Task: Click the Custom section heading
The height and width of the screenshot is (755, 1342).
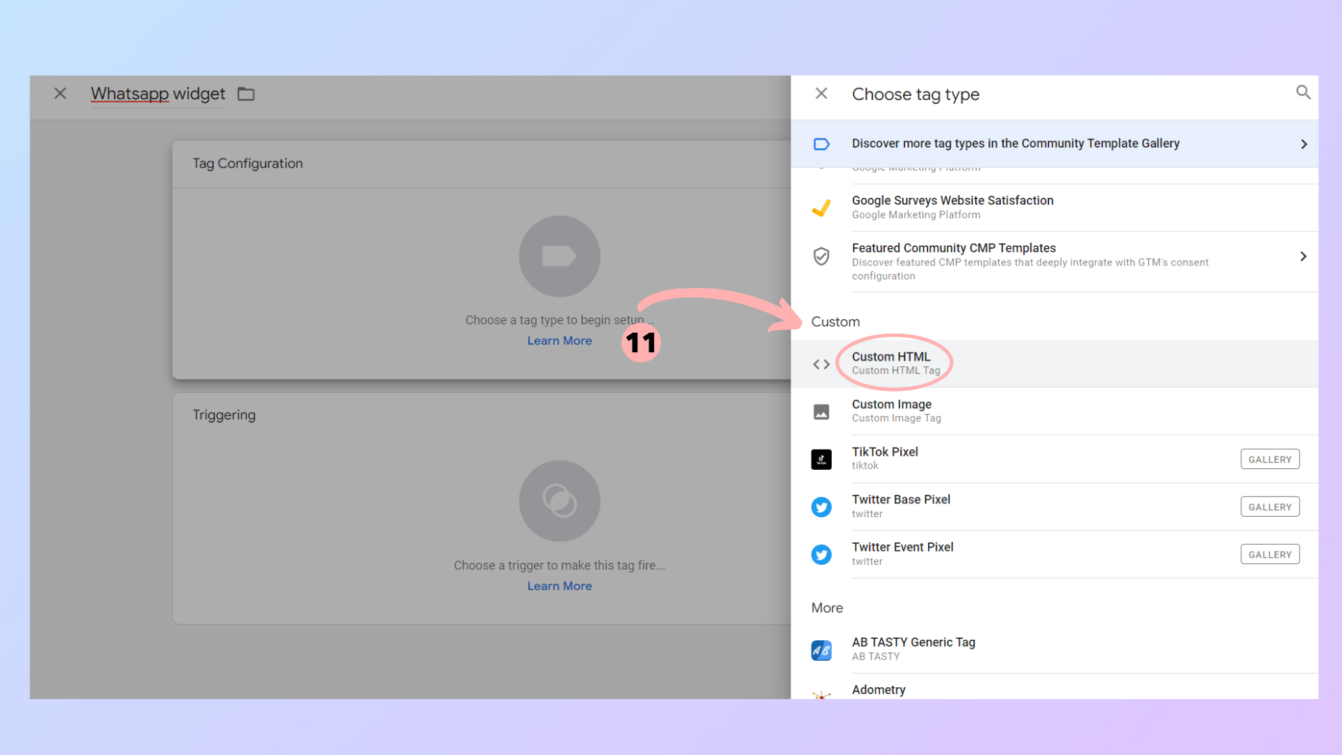Action: (835, 322)
